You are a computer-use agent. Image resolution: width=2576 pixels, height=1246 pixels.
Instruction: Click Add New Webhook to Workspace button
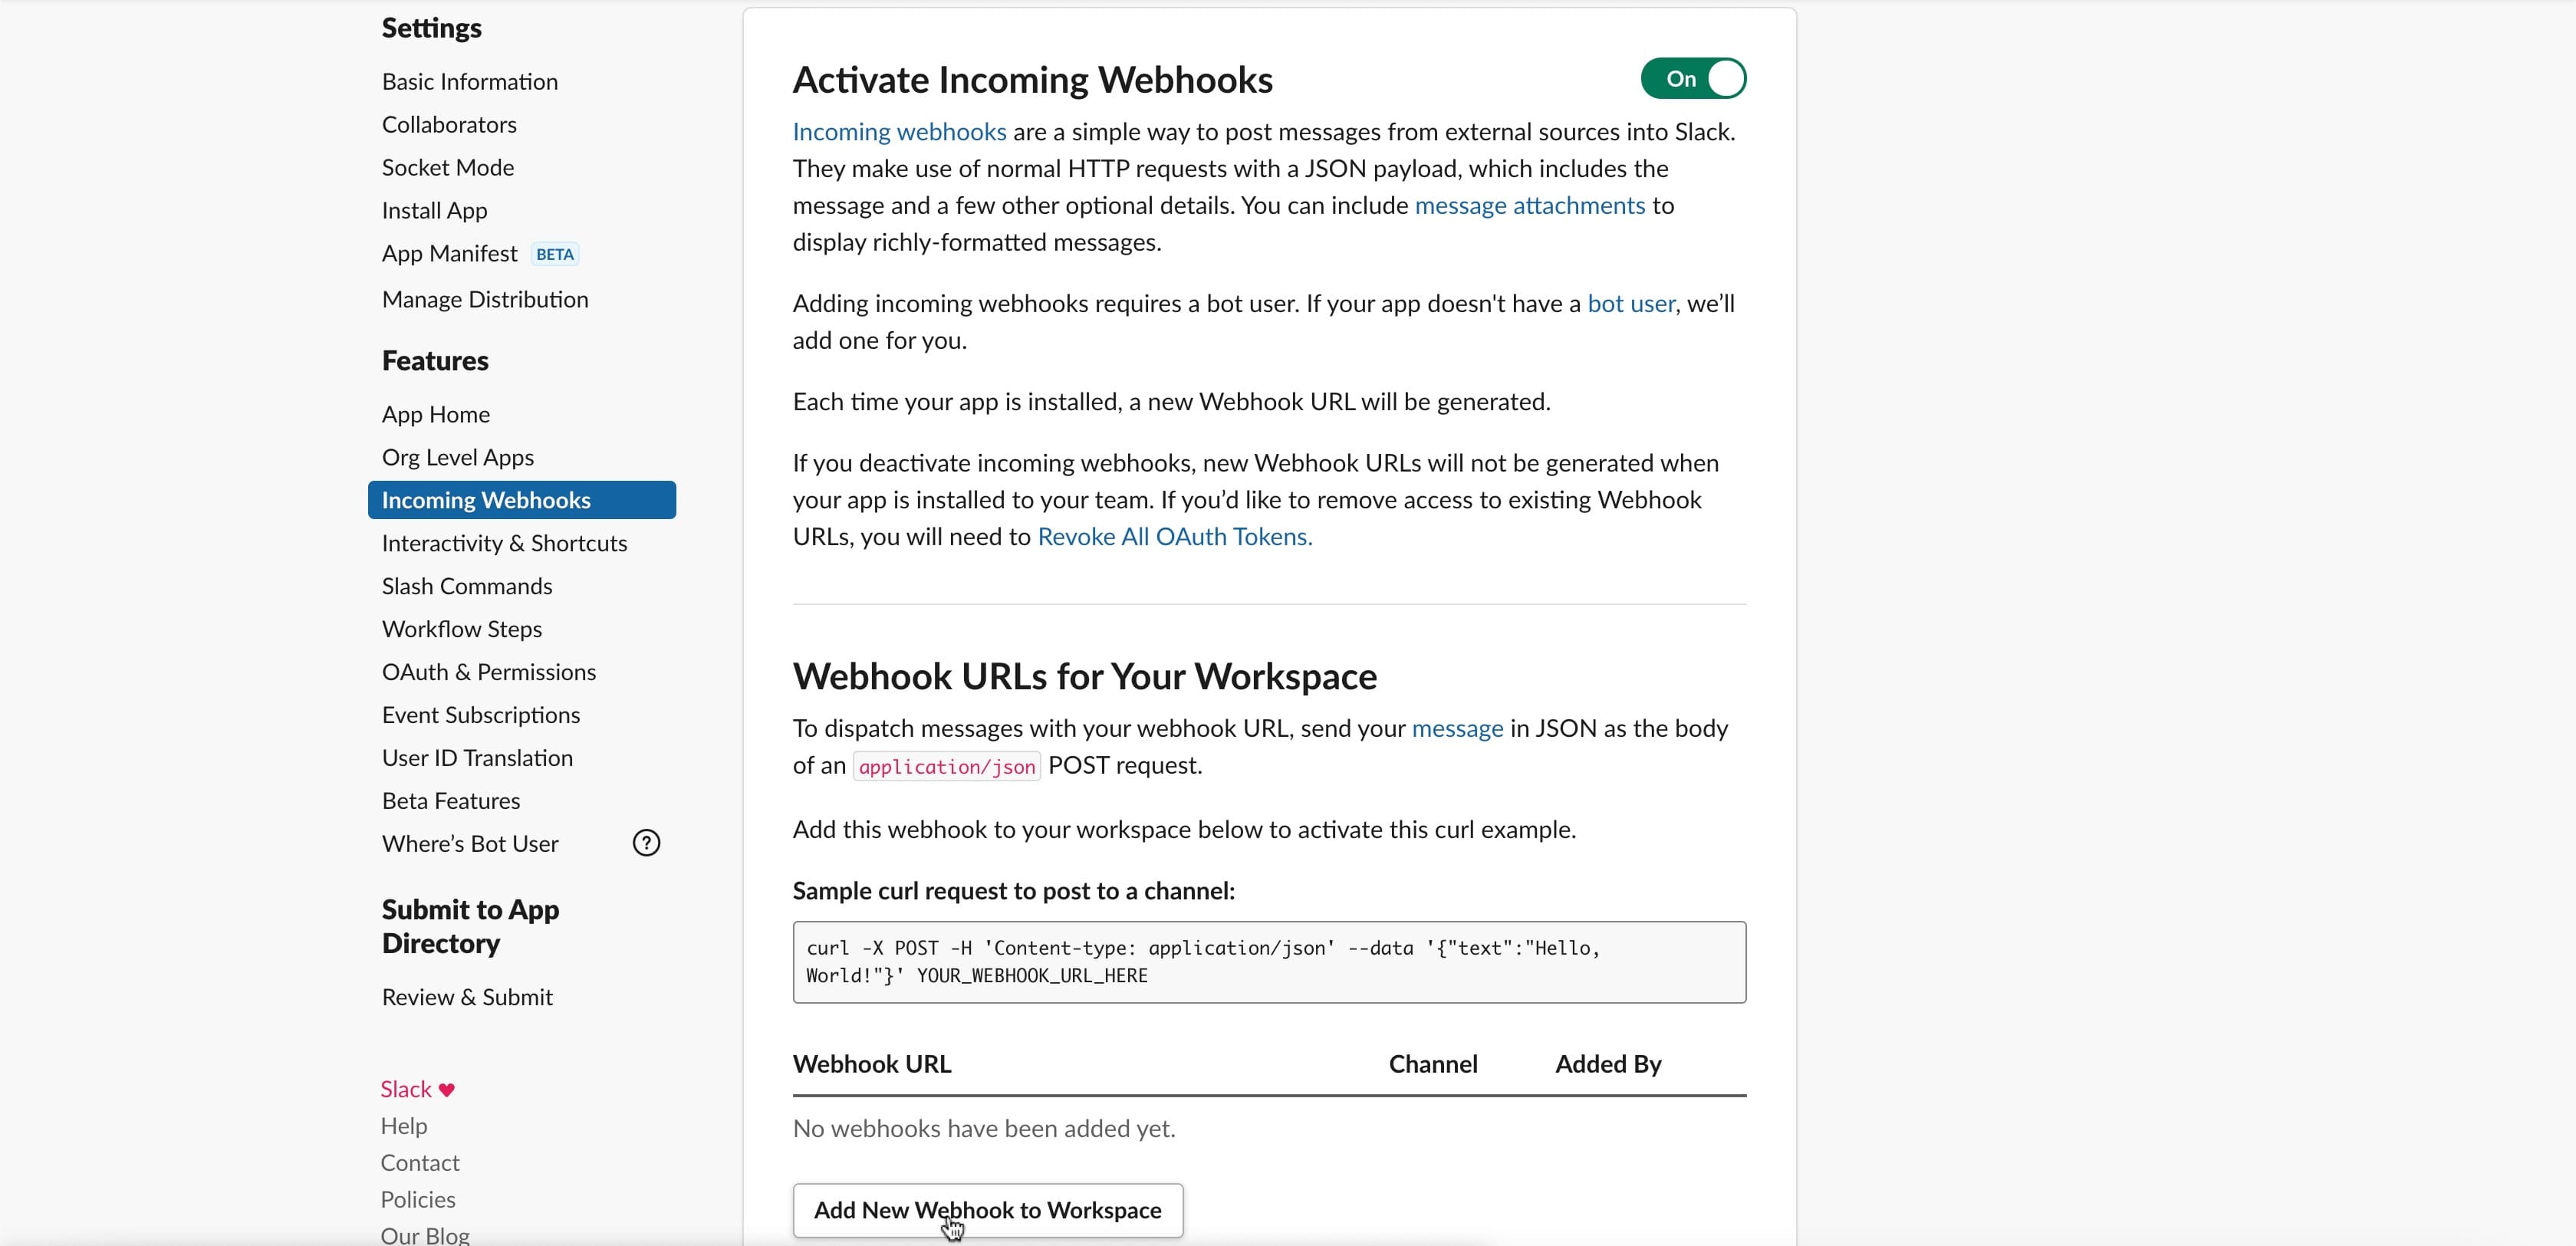coord(987,1210)
